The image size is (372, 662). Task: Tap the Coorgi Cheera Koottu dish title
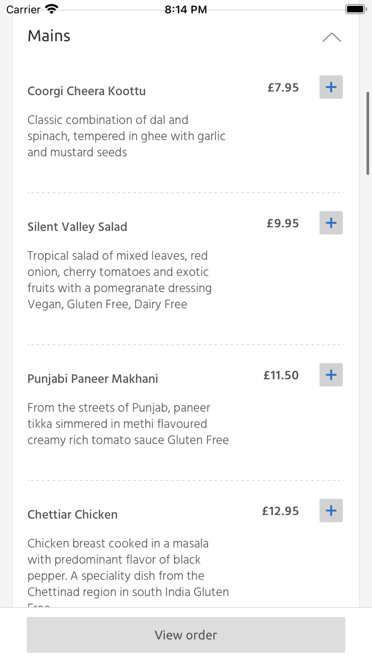click(x=87, y=91)
